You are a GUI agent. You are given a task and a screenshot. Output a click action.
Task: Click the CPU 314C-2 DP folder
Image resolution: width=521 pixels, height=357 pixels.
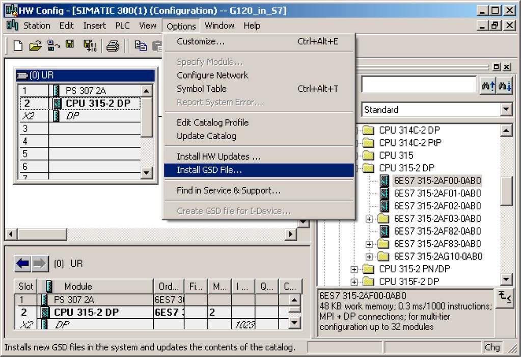click(x=409, y=130)
